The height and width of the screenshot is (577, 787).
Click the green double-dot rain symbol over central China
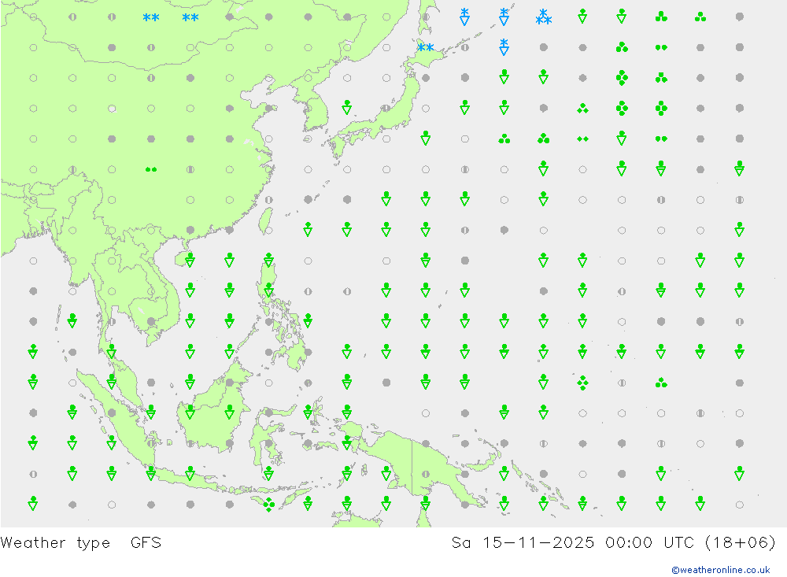151,170
